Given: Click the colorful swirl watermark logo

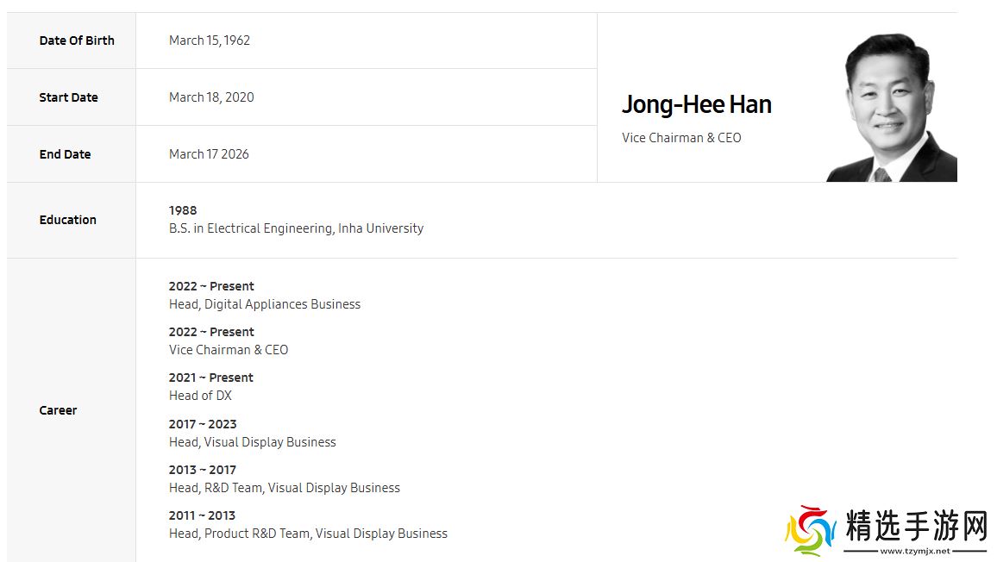Looking at the screenshot, I should point(810,529).
